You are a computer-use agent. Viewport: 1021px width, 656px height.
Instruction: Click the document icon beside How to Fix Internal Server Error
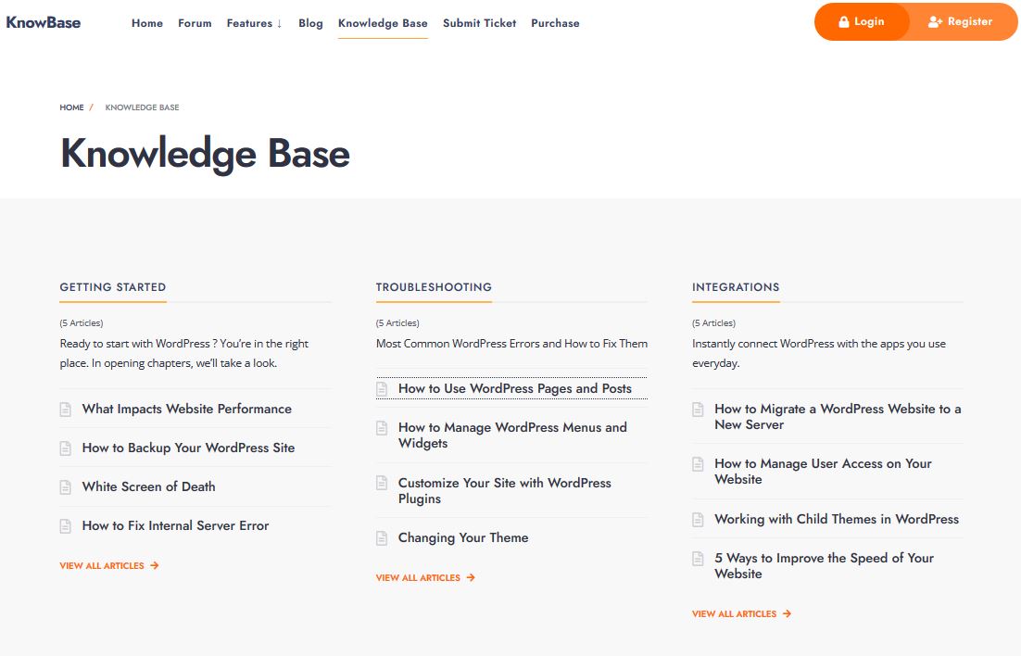pos(65,526)
